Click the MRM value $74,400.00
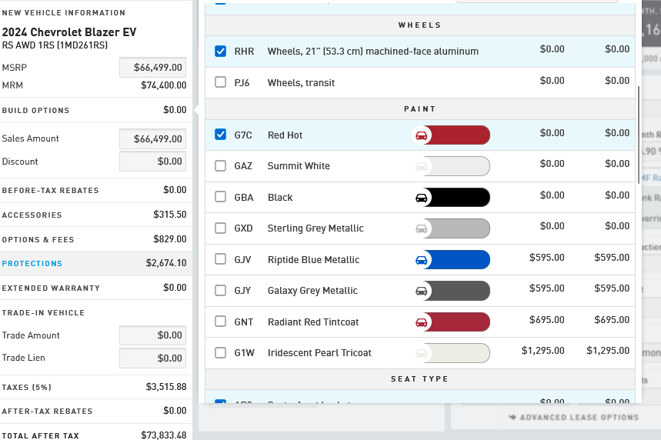The width and height of the screenshot is (661, 440). coord(164,85)
